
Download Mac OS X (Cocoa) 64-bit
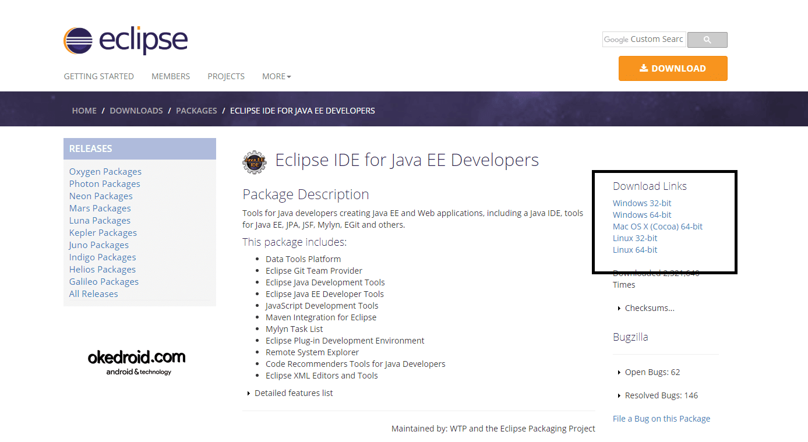click(x=658, y=227)
